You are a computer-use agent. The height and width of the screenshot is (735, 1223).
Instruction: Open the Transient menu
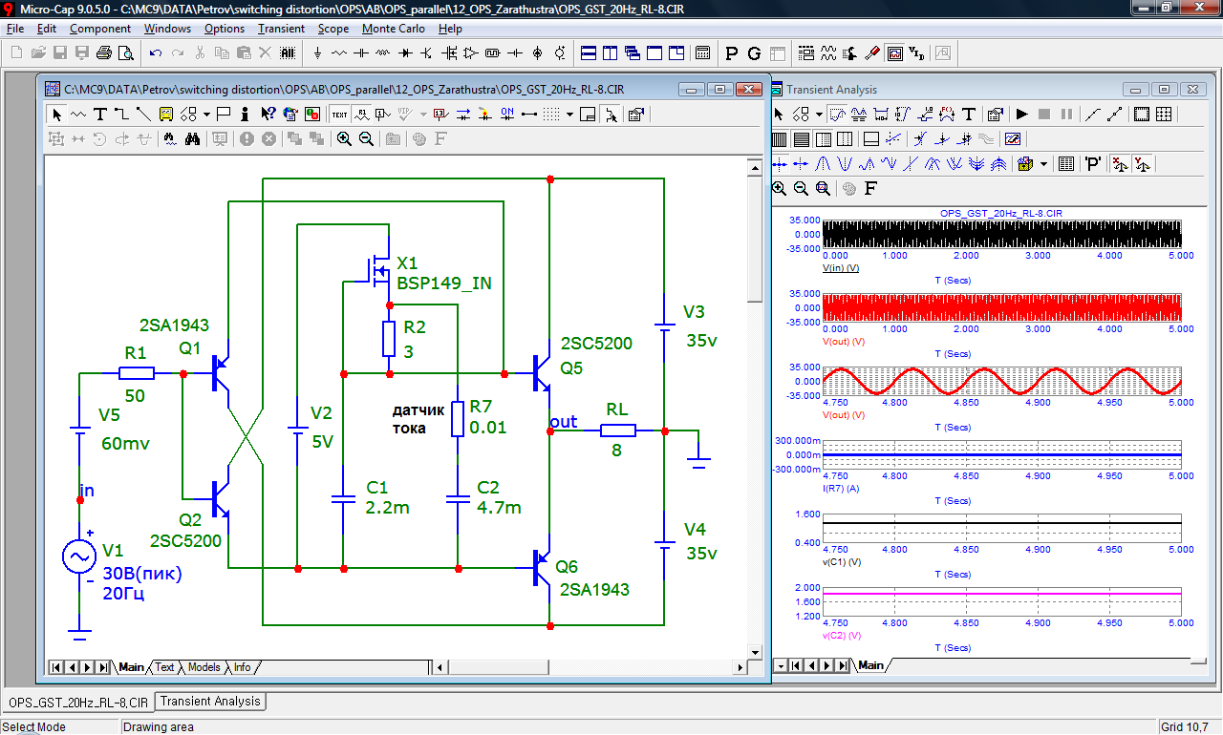(281, 29)
